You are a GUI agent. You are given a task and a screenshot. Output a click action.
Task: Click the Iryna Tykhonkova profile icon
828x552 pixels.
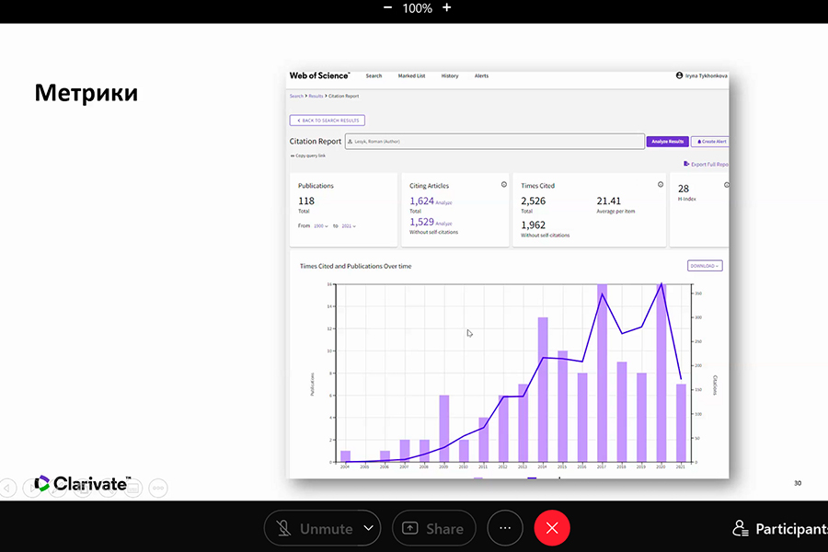tap(679, 75)
